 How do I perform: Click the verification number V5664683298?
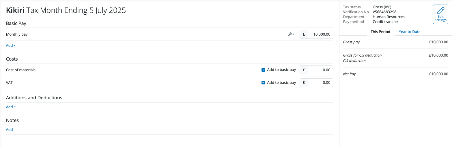coord(384,12)
